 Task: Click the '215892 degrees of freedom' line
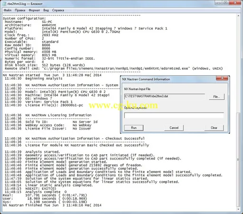74,165
